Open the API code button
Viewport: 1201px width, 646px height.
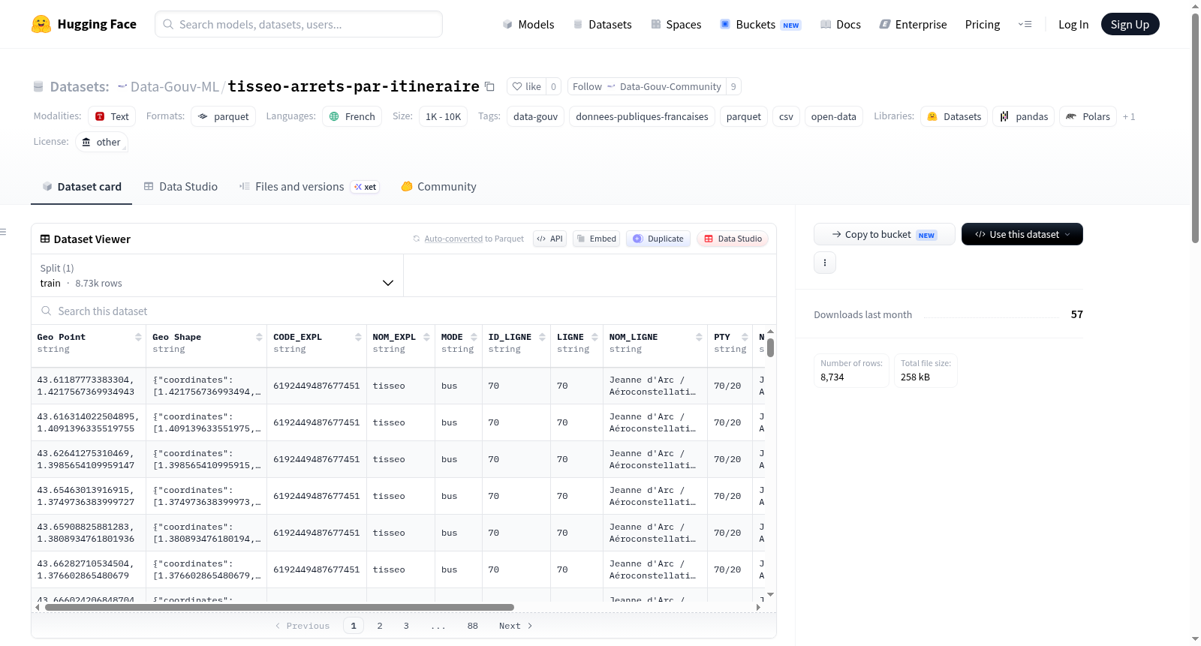coord(549,239)
